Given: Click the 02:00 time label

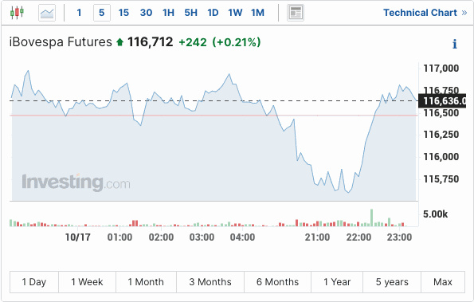Looking at the screenshot, I should 161,237.
